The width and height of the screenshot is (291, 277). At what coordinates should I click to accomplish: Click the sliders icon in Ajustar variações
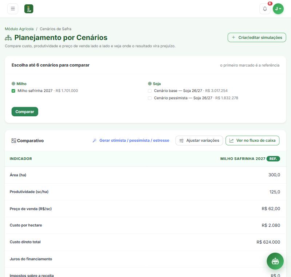pyautogui.click(x=181, y=141)
